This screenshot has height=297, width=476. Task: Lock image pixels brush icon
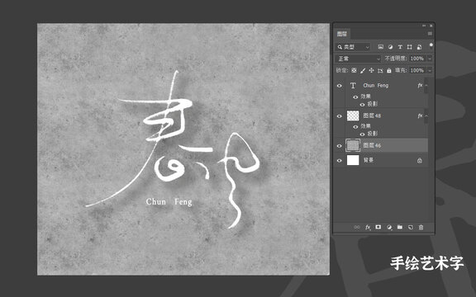coord(363,70)
